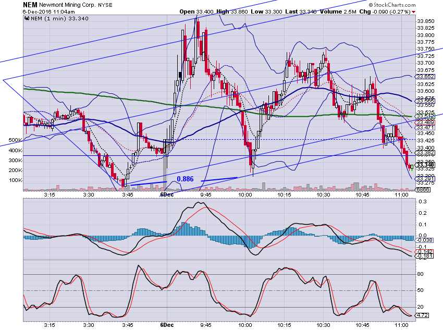Click the 33.382 price tag
This screenshot has width=443, height=330.
coord(425,153)
